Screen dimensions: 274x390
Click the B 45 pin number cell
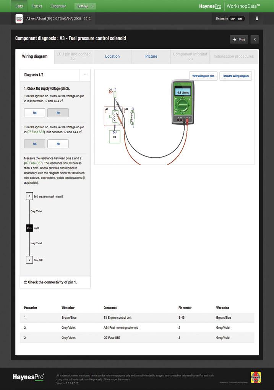click(182, 317)
